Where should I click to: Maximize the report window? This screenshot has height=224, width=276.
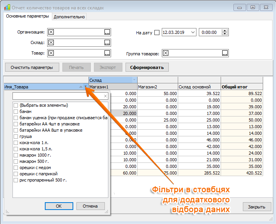(x=253, y=7)
